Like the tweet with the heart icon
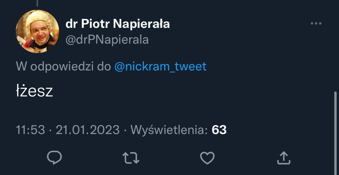 click(x=207, y=158)
